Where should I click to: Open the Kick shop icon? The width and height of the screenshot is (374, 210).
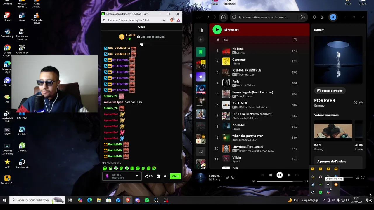pos(158,176)
